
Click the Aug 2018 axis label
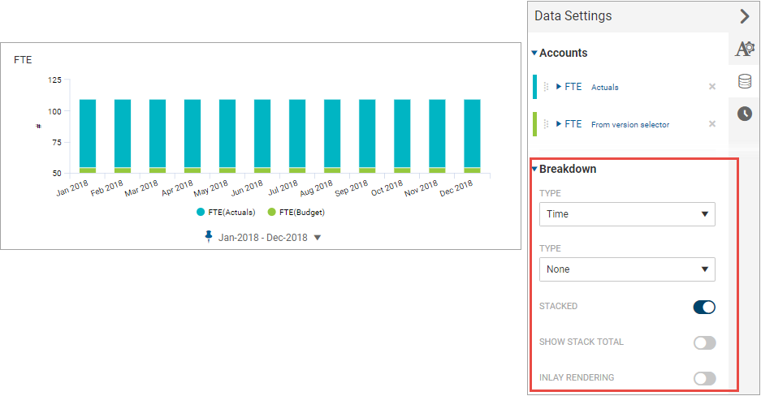coord(317,188)
